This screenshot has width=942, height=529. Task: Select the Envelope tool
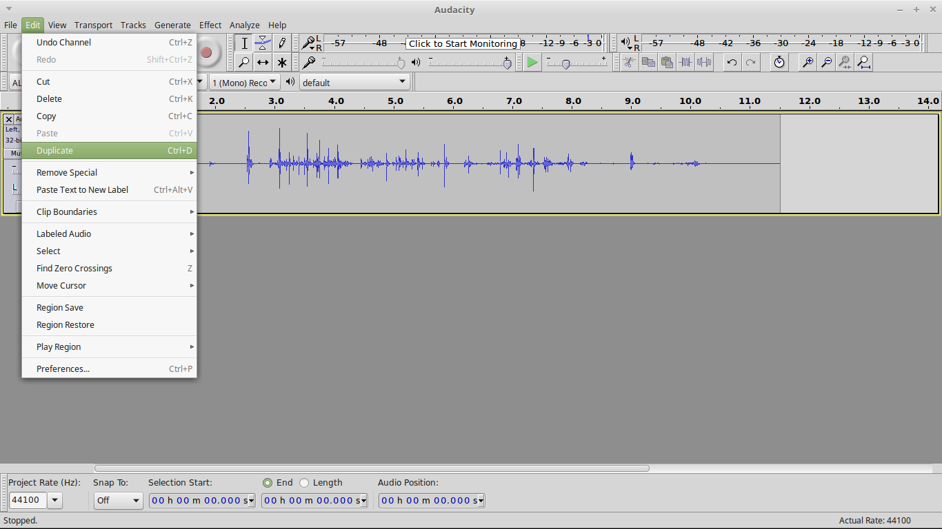(x=263, y=43)
